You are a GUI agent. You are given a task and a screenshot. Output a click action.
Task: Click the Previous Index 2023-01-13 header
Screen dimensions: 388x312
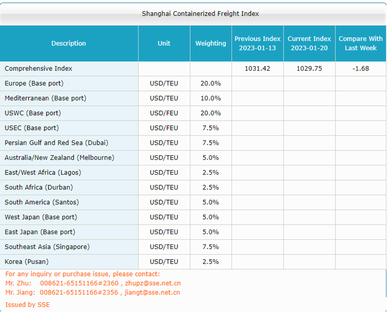pos(257,43)
